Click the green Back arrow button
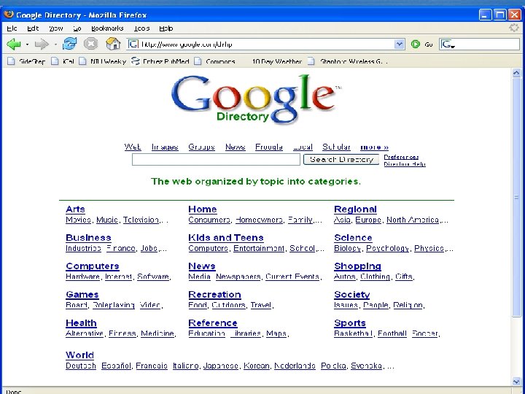525x394 pixels. (14, 44)
